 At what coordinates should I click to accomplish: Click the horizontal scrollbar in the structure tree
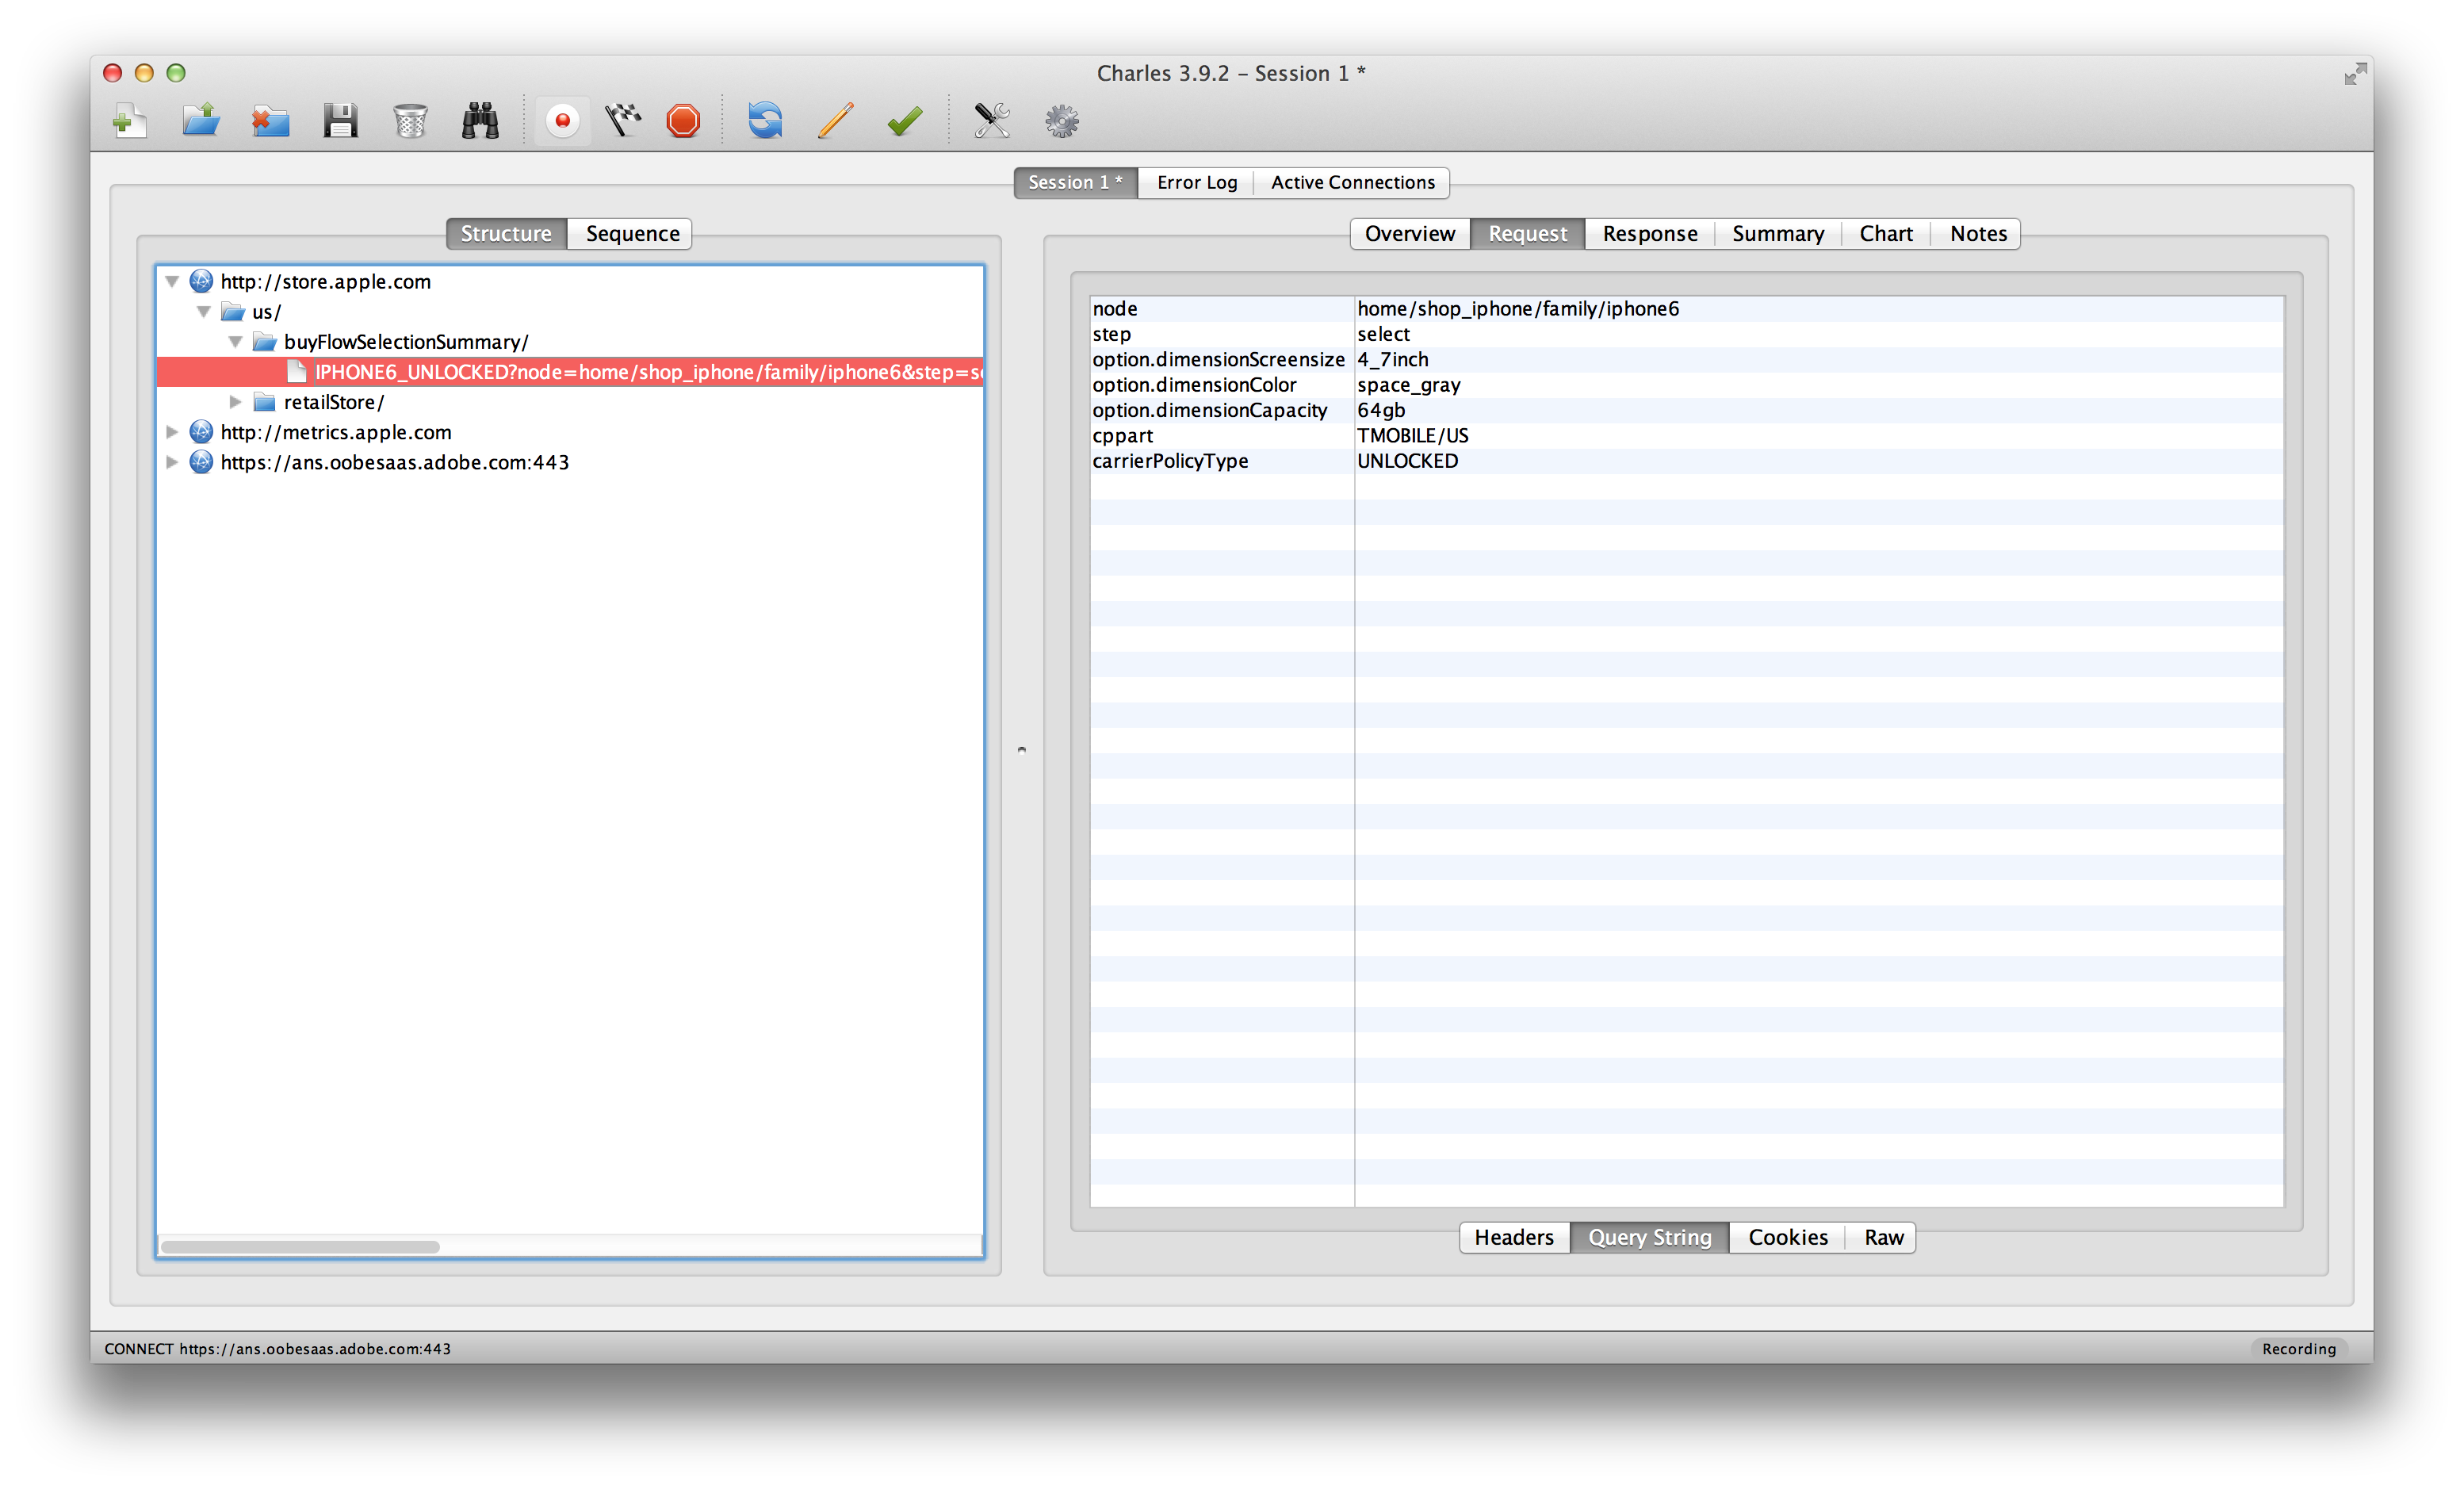[300, 1247]
